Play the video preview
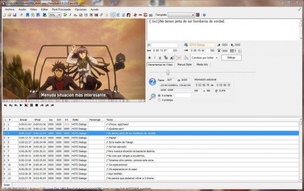 click(21, 105)
